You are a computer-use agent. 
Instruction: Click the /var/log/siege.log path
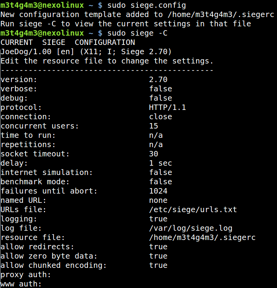point(190,228)
